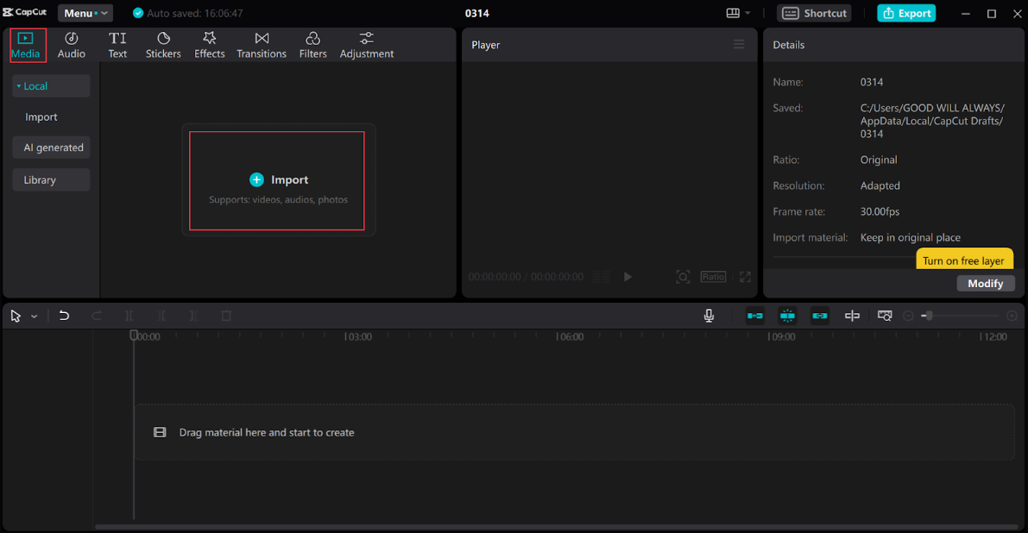Click Keep in original place value

(910, 238)
